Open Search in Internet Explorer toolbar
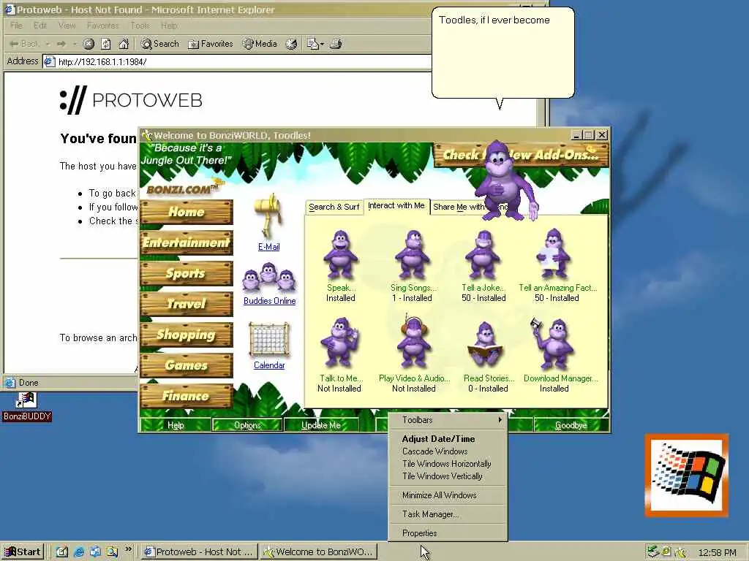Screen dimensions: 749x561 [160, 44]
